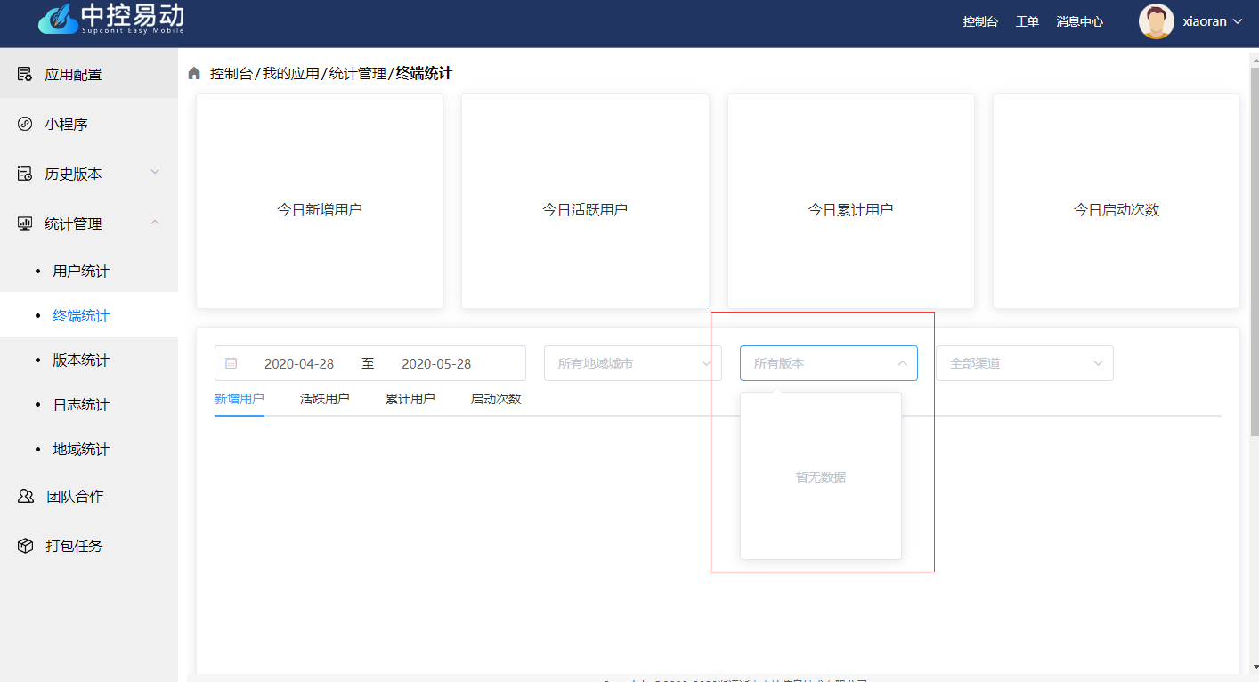Screen dimensions: 1259x682
Task: Switch to the 启动次数 tab
Action: pos(496,399)
